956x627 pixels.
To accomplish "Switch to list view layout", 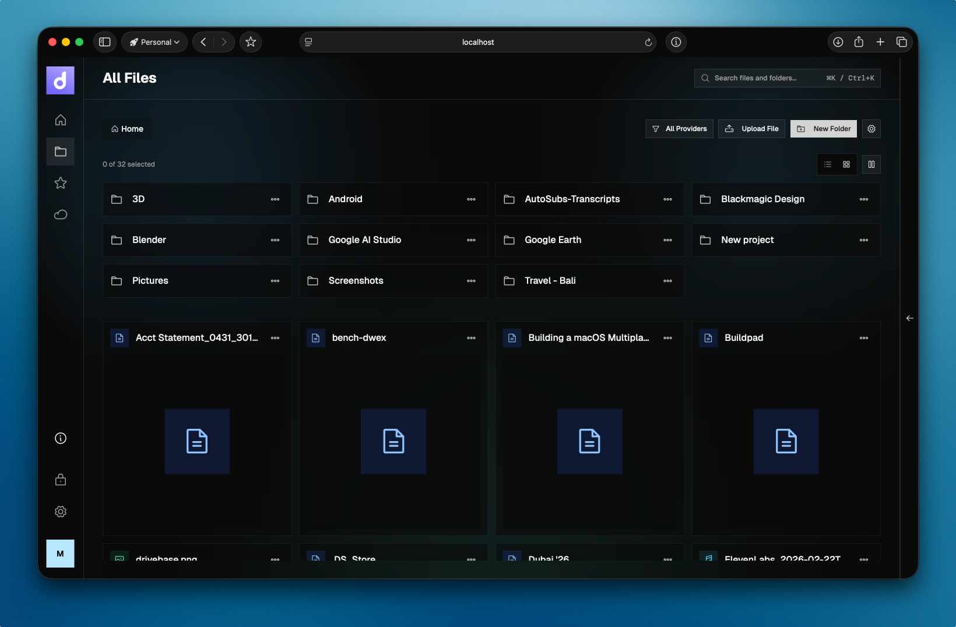I will click(828, 164).
